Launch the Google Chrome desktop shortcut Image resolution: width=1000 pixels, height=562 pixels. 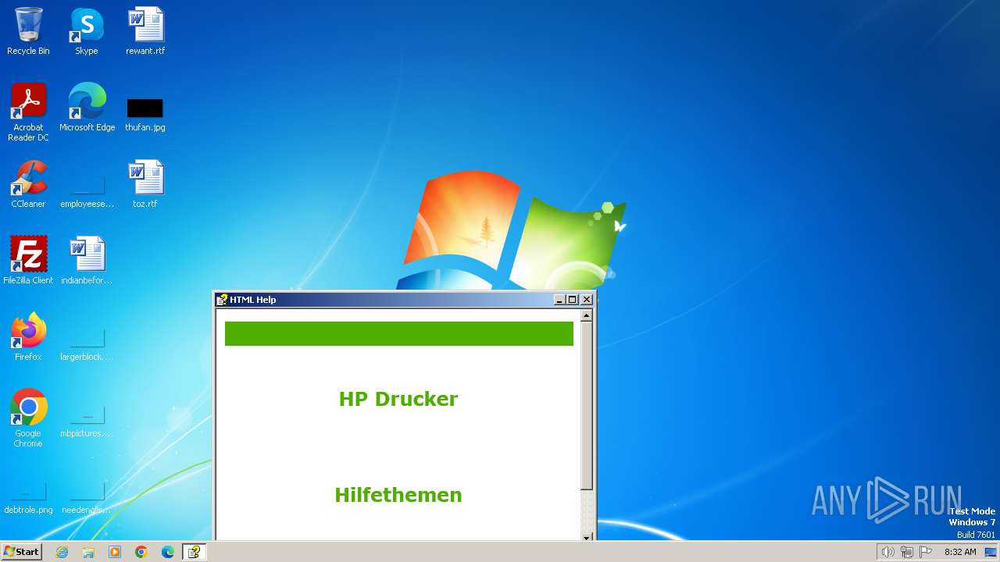[x=28, y=418]
